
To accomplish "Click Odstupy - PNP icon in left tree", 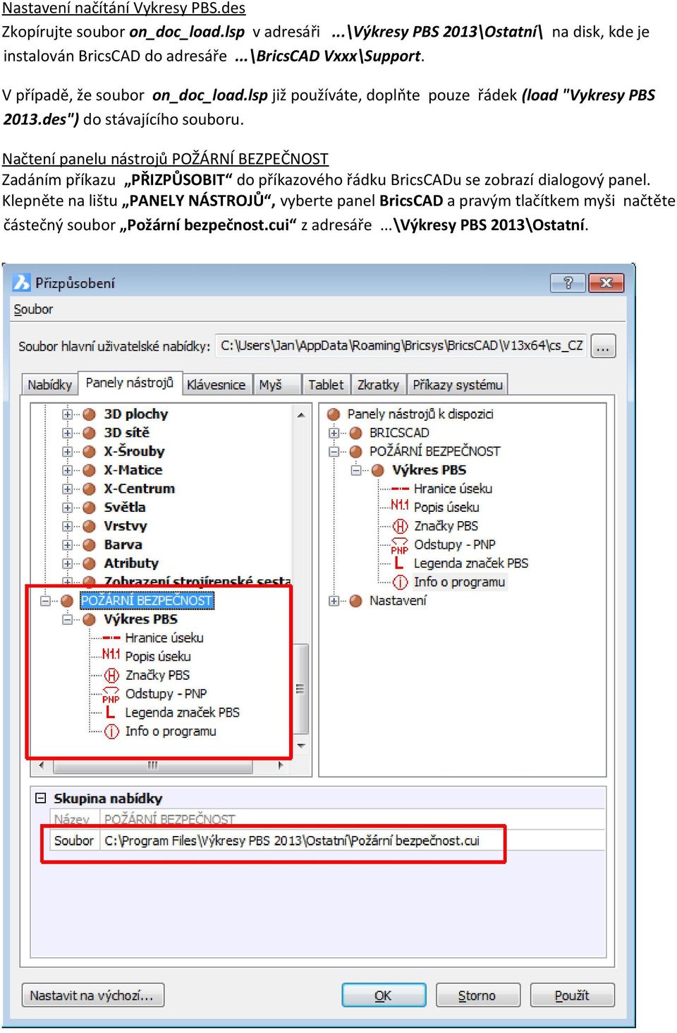I will point(111,695).
